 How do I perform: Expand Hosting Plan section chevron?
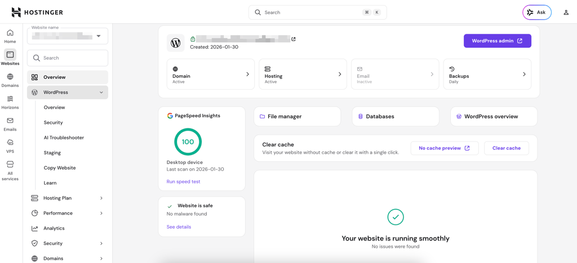(101, 198)
